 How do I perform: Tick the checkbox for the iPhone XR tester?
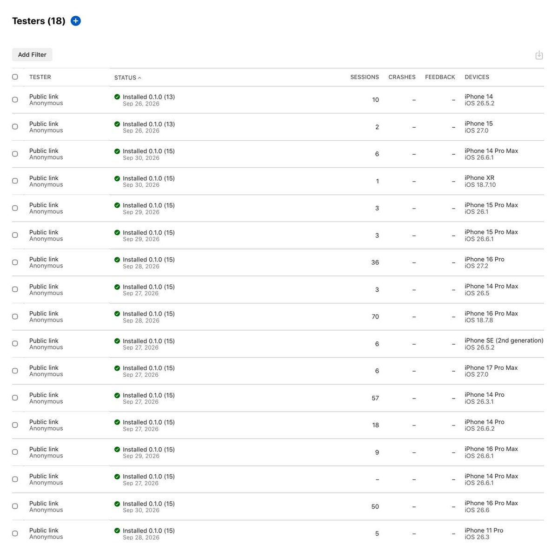tap(15, 181)
